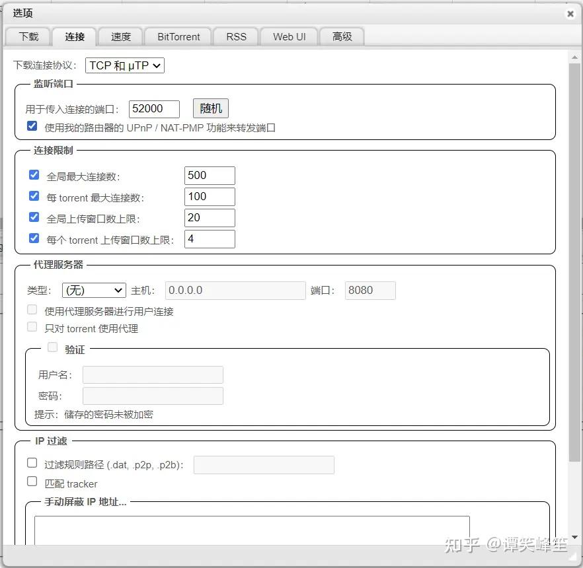Close the options dialog with X
583x568 pixels.
(570, 14)
